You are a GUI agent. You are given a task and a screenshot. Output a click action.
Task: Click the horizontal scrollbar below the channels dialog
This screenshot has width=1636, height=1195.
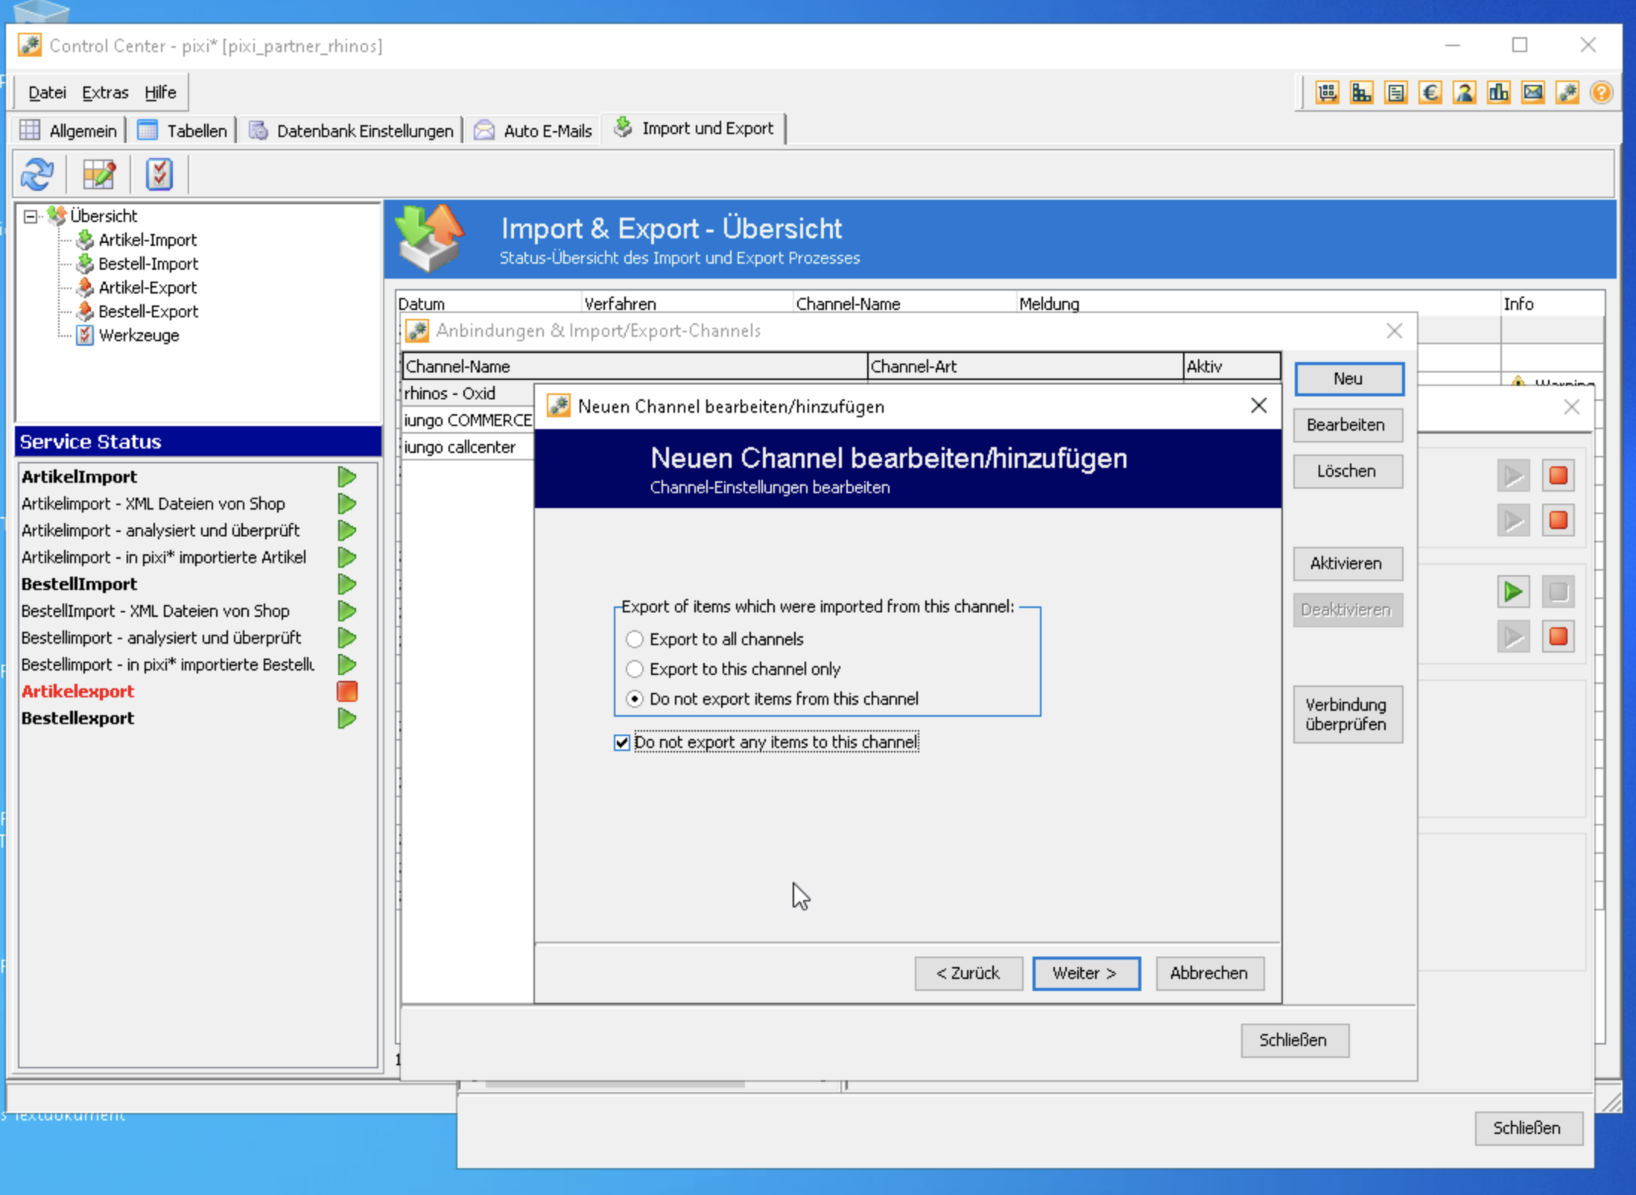coord(615,1085)
